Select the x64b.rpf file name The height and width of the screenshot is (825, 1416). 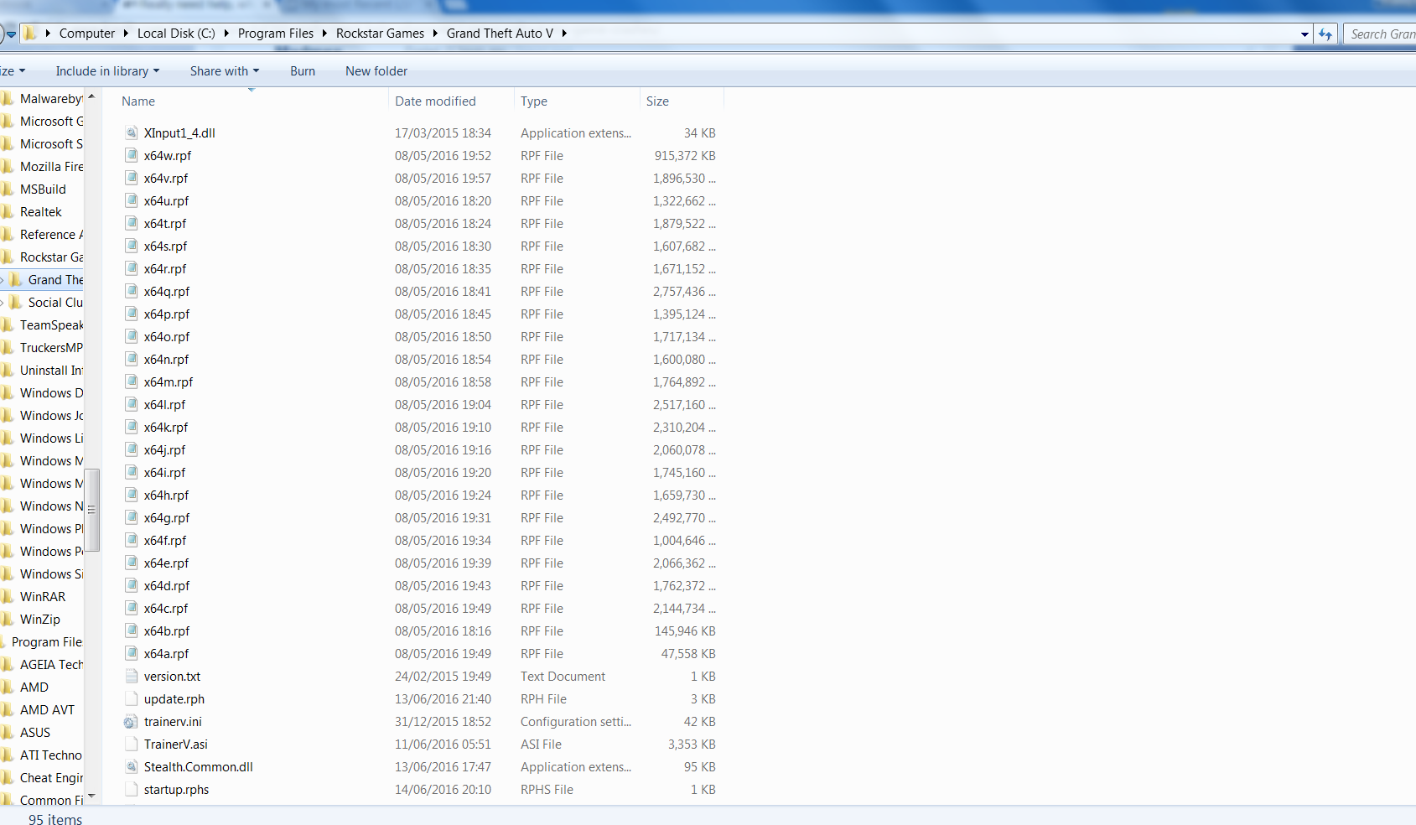click(167, 631)
